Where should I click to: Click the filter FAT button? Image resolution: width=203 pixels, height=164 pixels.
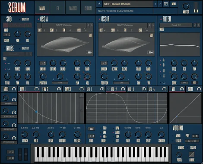[x=184, y=83]
